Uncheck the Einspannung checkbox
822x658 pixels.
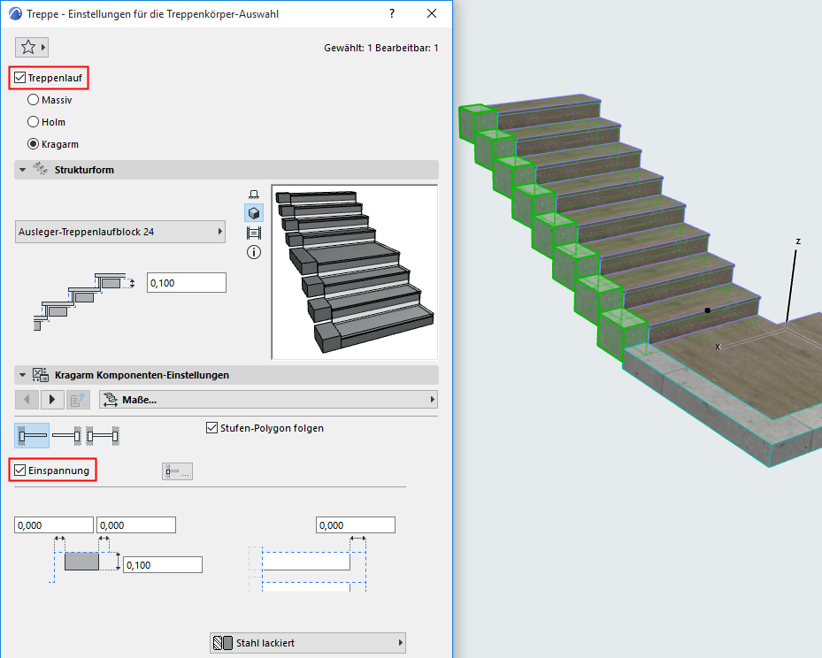click(19, 470)
